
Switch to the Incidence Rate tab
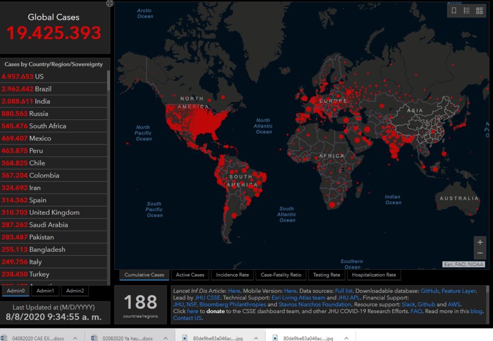point(232,275)
